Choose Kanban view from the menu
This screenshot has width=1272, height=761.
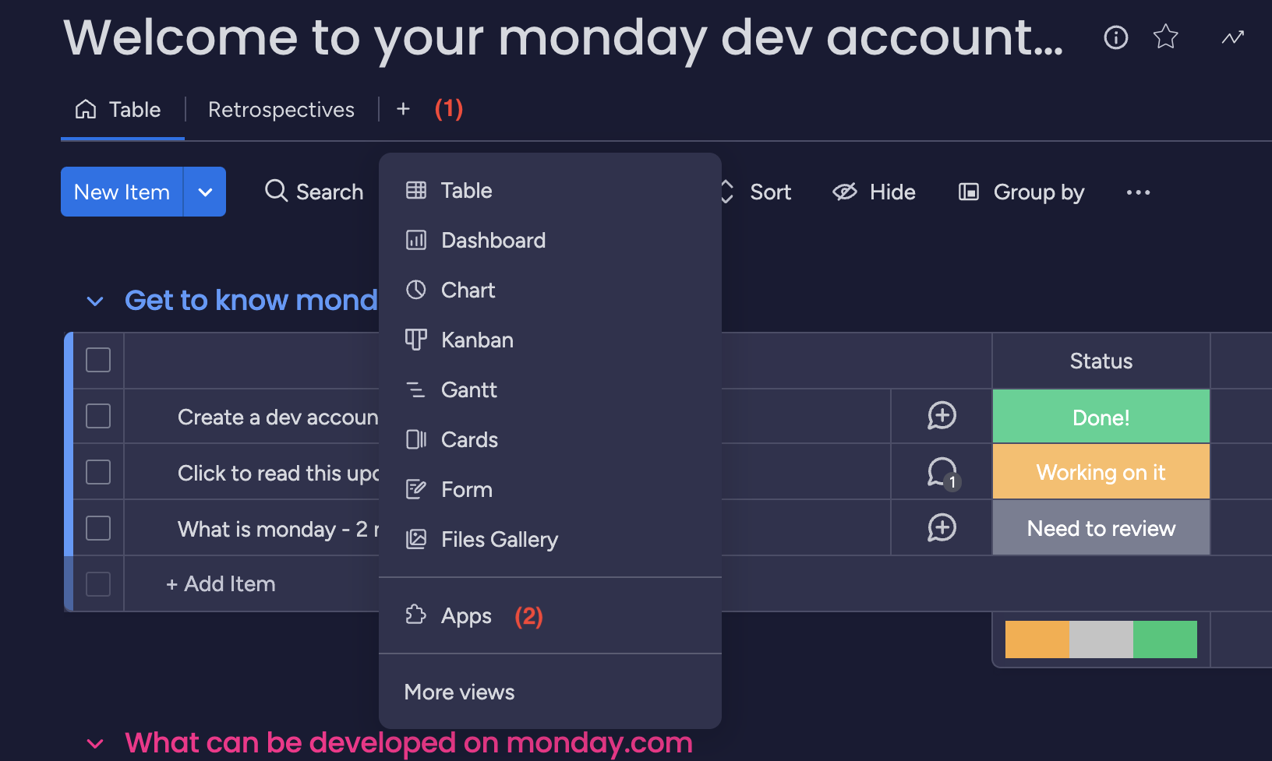(550, 340)
